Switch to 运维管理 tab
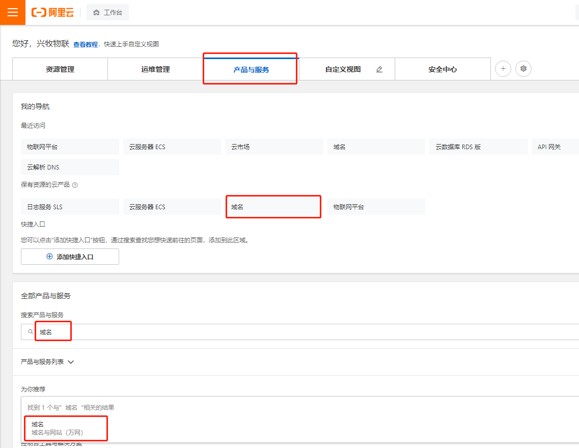The image size is (579, 448). pos(155,69)
